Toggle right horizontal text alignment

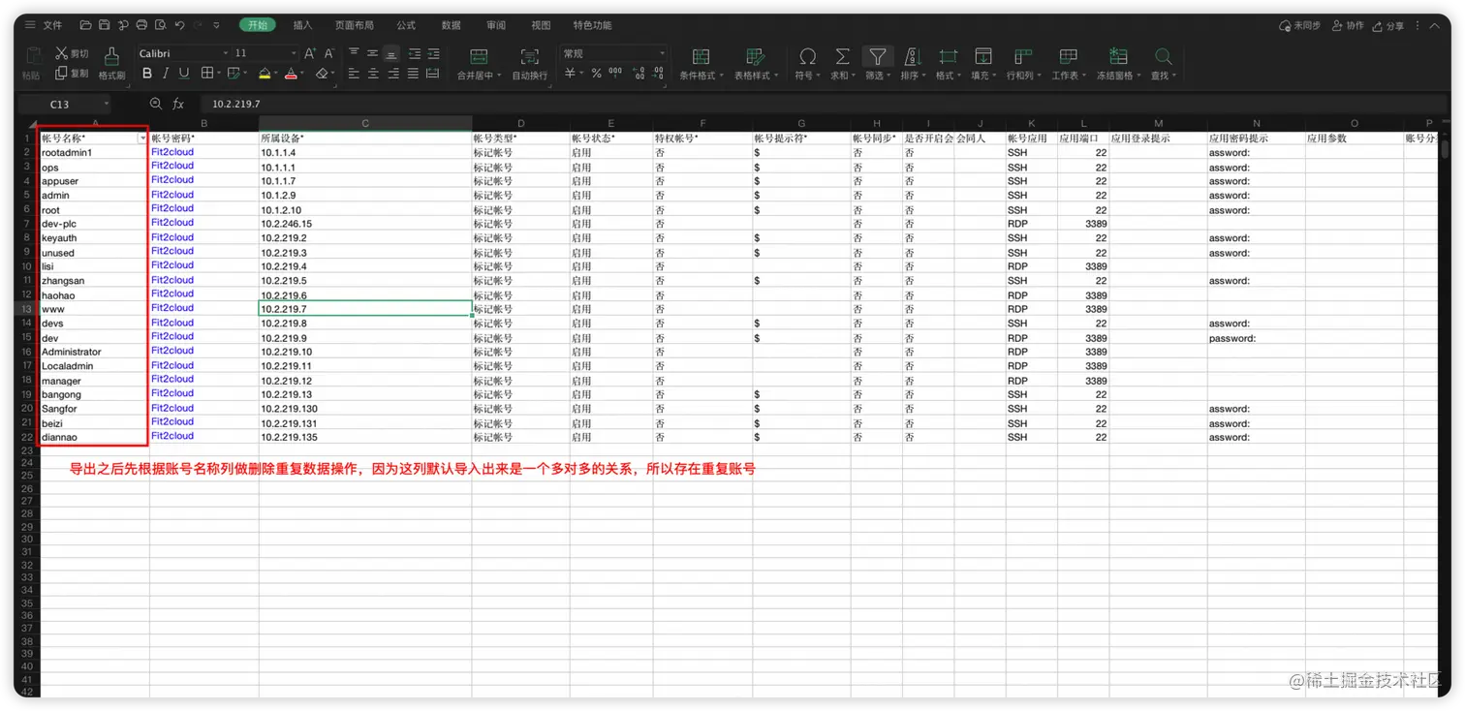point(393,74)
